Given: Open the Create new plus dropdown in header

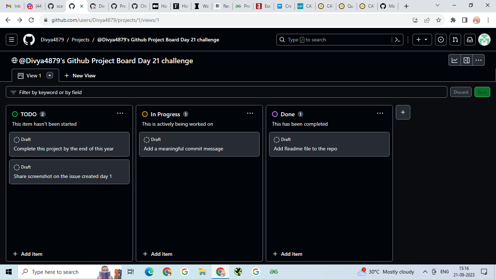Looking at the screenshot, I should (x=422, y=40).
